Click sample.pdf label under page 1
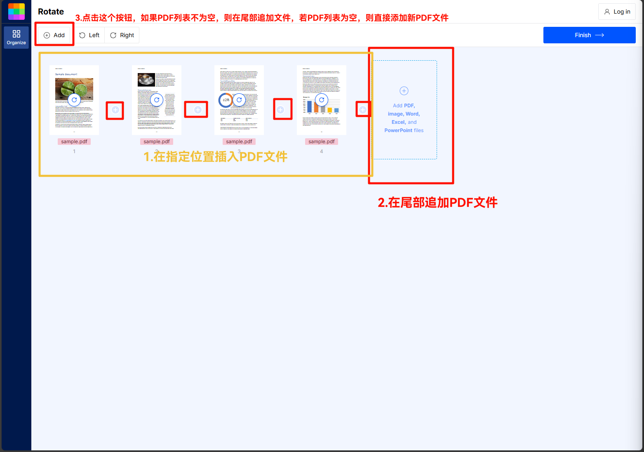The width and height of the screenshot is (644, 452). click(74, 142)
